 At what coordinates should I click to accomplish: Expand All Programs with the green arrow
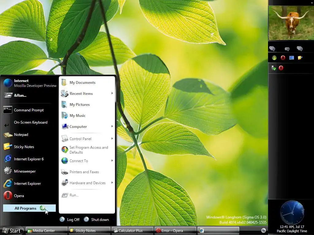pyautogui.click(x=42, y=208)
